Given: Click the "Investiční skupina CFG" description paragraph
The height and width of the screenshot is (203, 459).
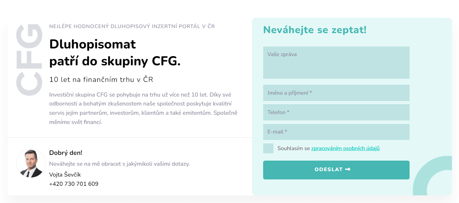Looking at the screenshot, I should click(144, 108).
